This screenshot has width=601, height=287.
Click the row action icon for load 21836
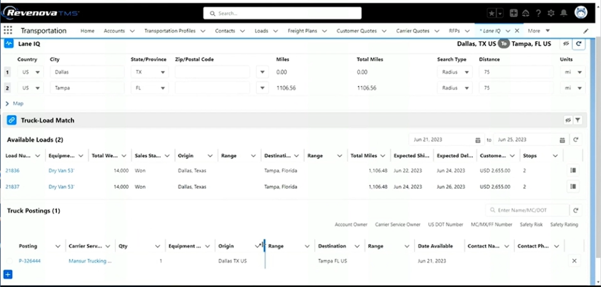pyautogui.click(x=574, y=170)
